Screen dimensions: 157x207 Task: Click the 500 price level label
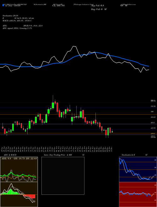pyautogui.click(x=152, y=112)
